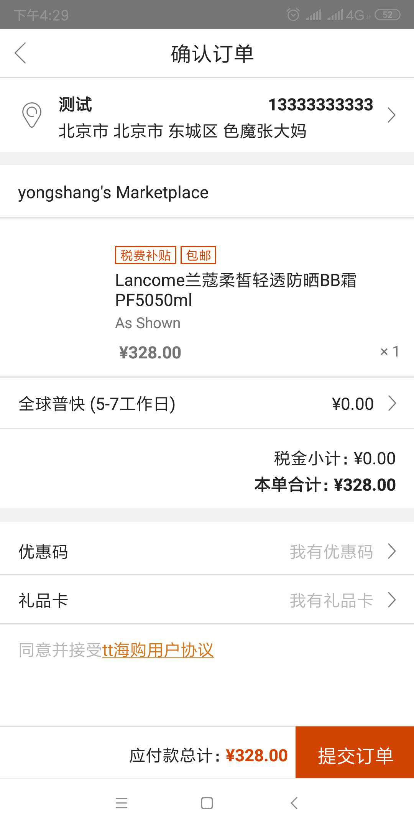Select the 税费补贴 tag on the product
This screenshot has height=828, width=414.
[146, 255]
